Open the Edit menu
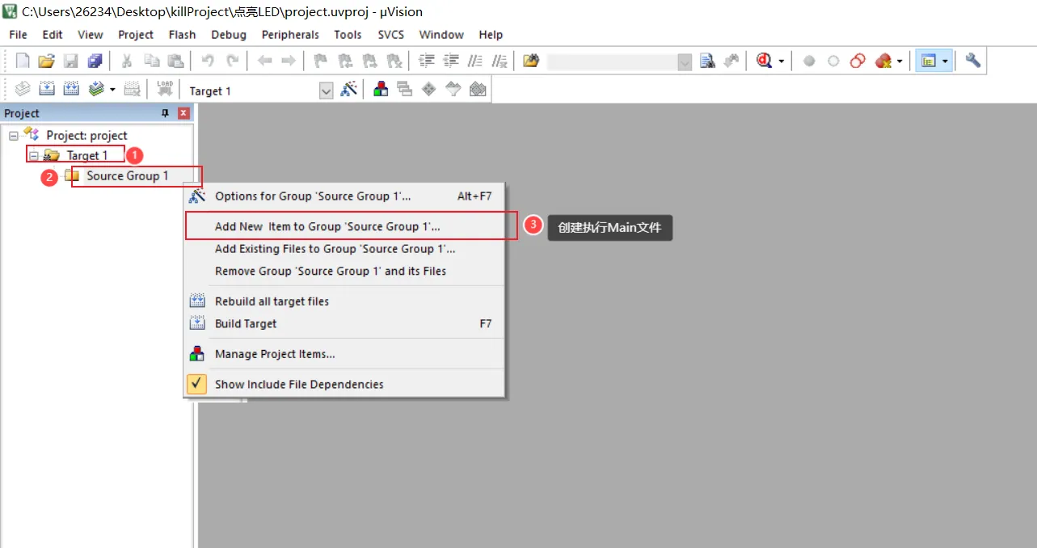This screenshot has width=1037, height=548. (53, 35)
